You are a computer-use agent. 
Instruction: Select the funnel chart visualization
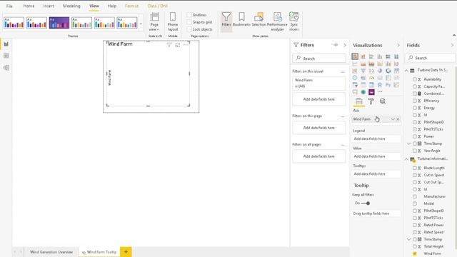click(363, 71)
